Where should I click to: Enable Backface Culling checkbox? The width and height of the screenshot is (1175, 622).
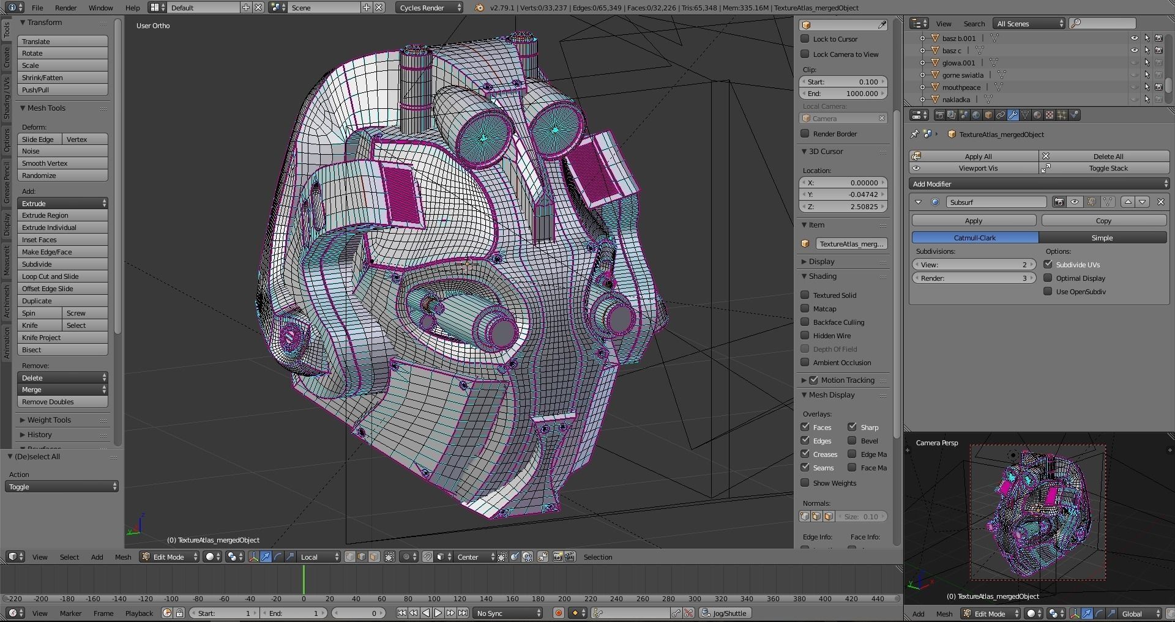click(805, 322)
